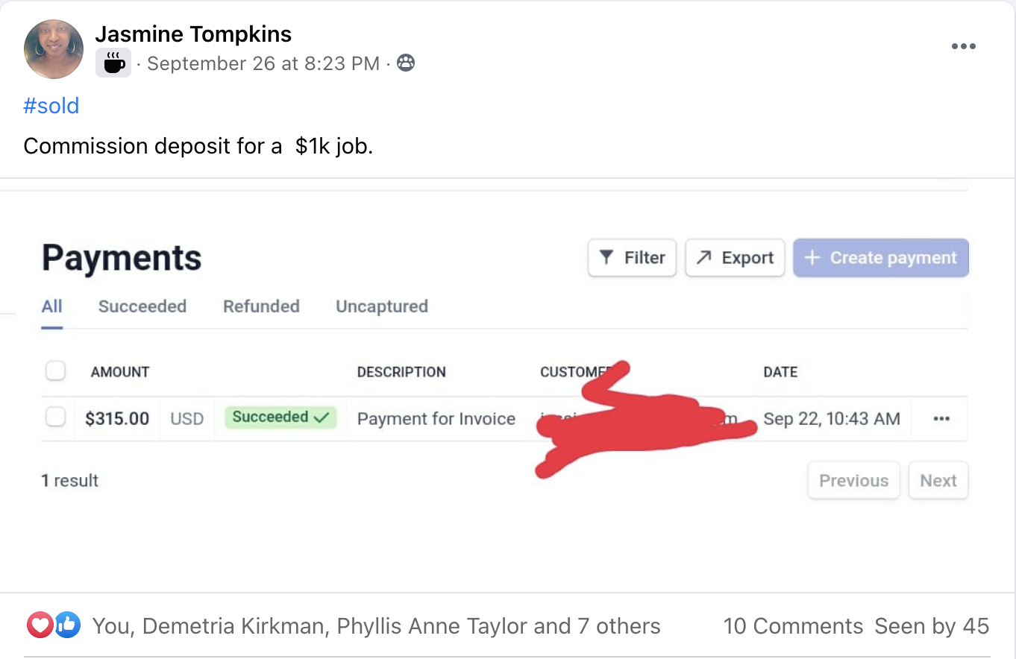The image size is (1016, 659).
Task: Click the Jasmine Tompkins author name
Action: pos(193,34)
